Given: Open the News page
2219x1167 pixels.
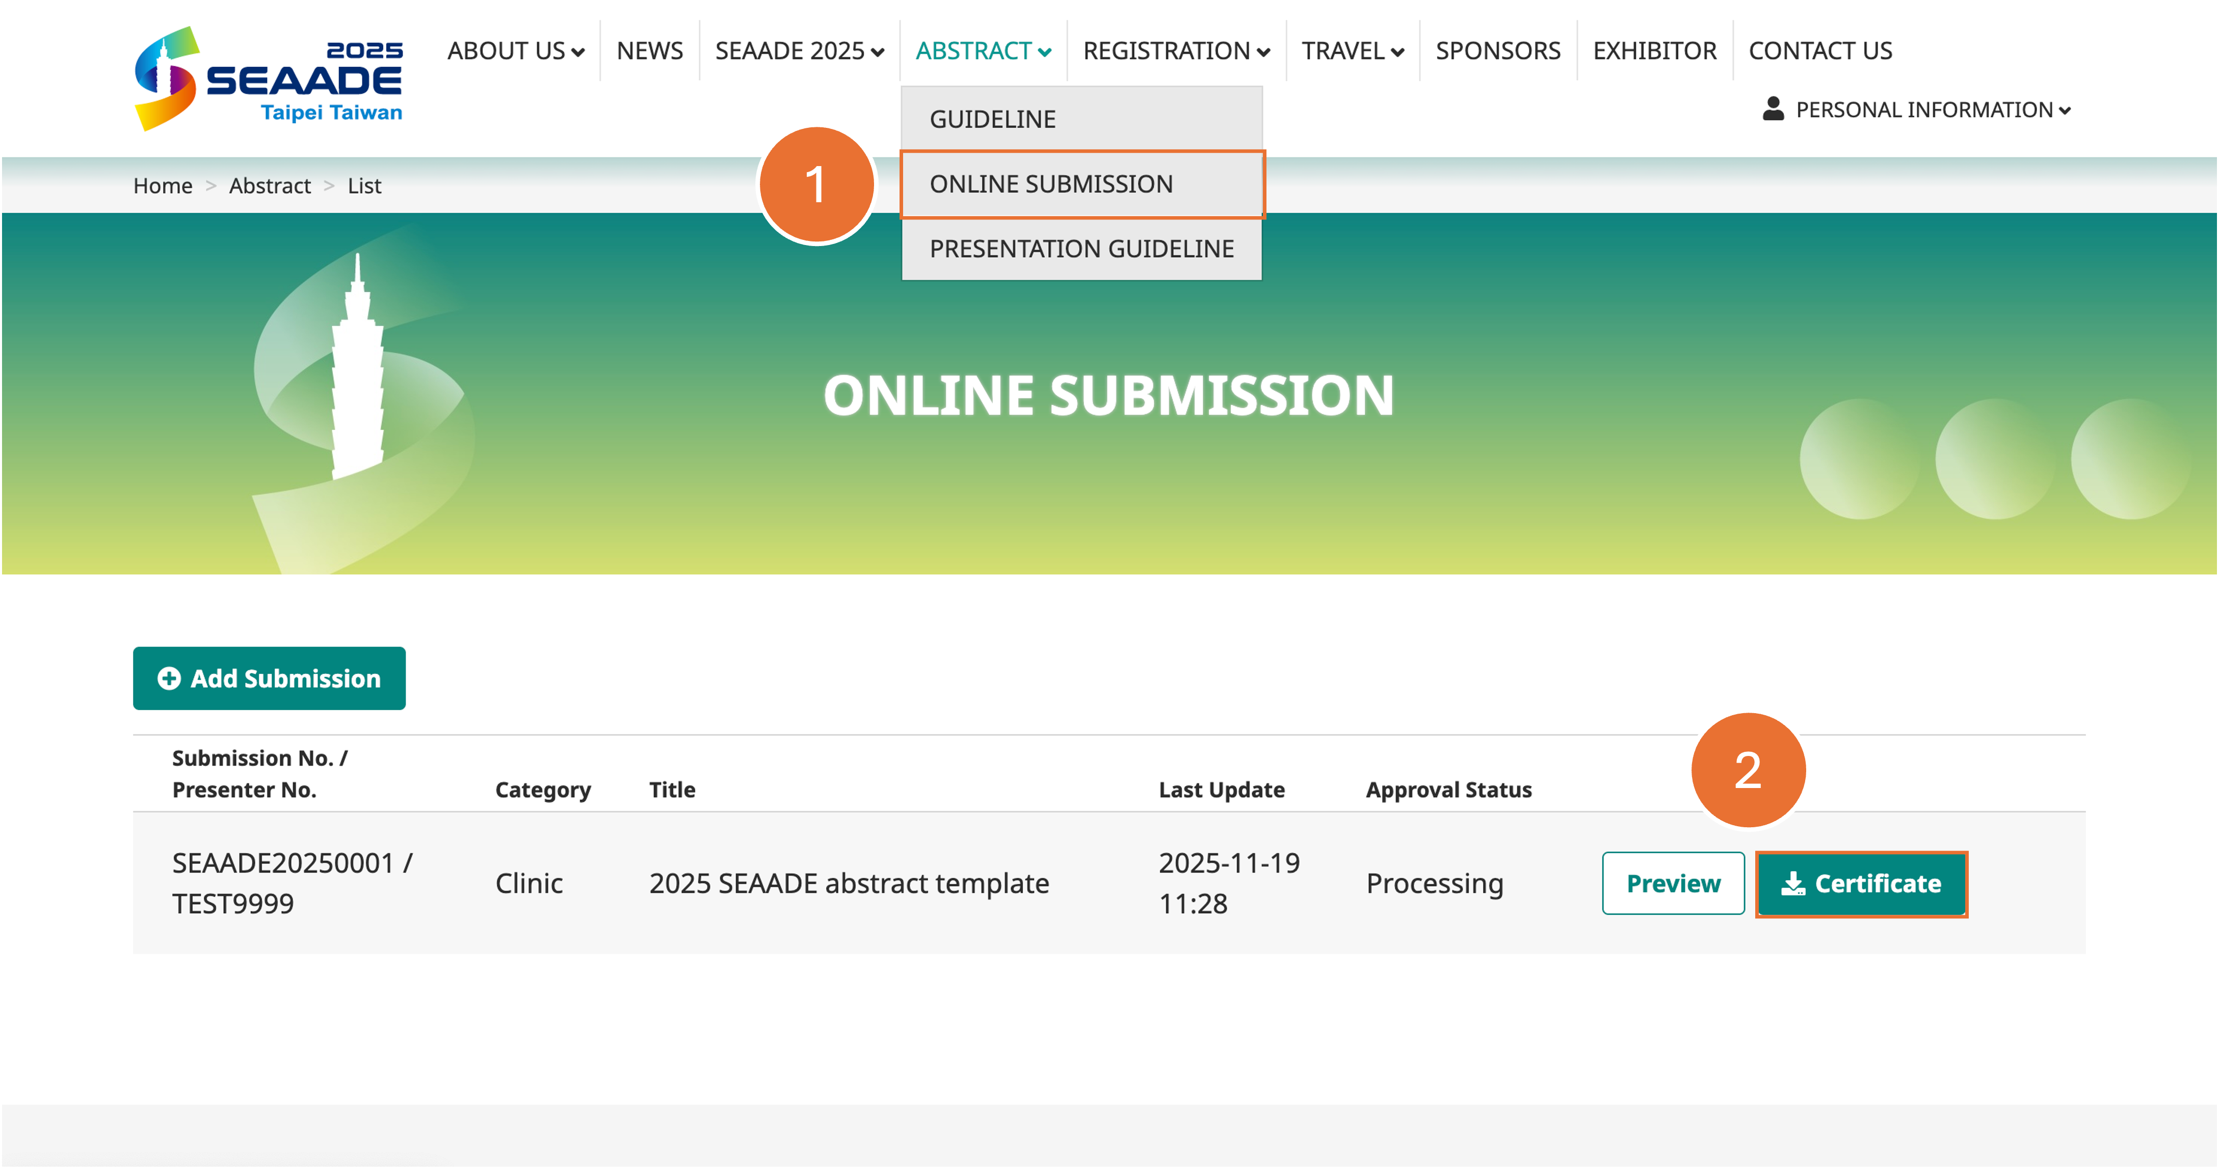Looking at the screenshot, I should pyautogui.click(x=649, y=51).
